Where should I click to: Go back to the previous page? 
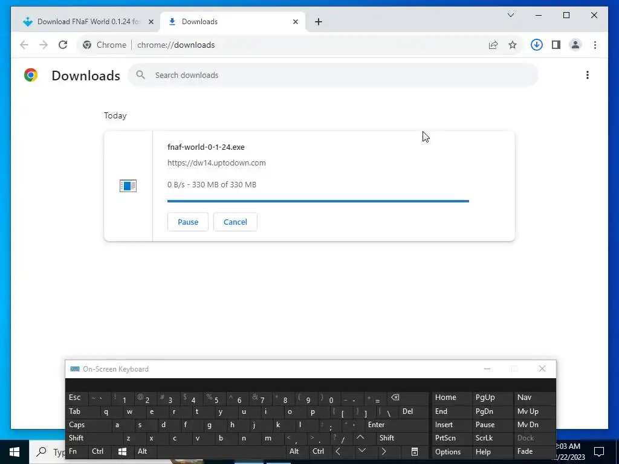(x=24, y=45)
